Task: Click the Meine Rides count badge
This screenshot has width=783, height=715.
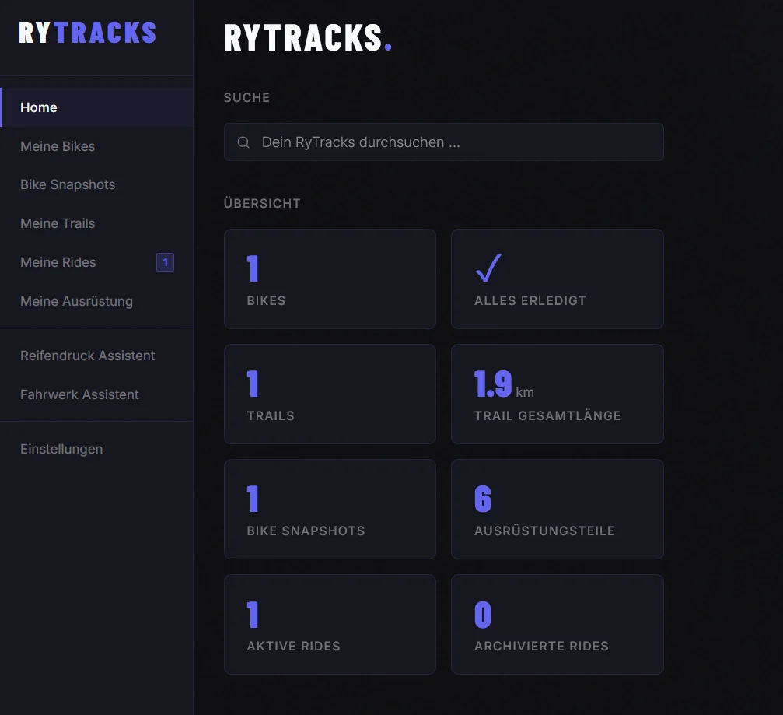Action: coord(166,262)
